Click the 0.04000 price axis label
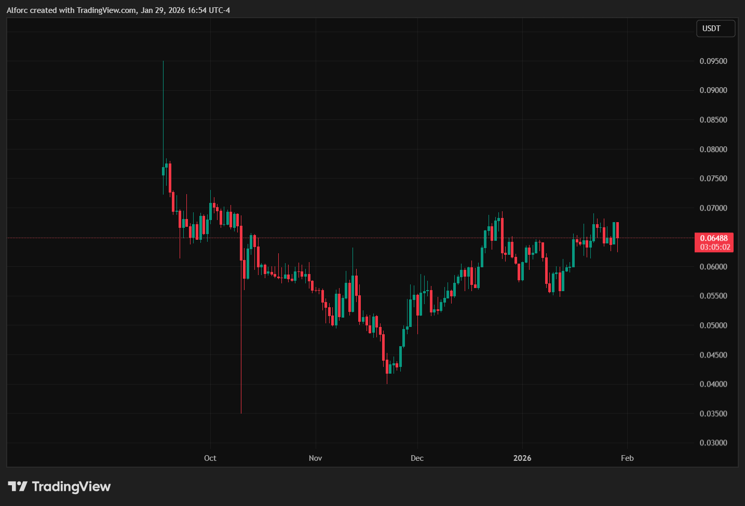The height and width of the screenshot is (506, 745). [x=713, y=384]
